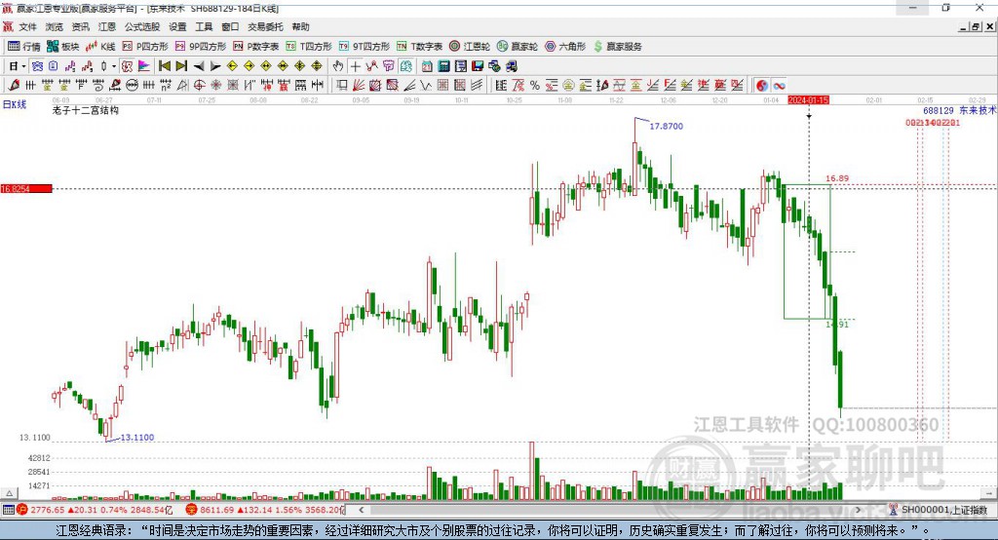Click horizontal scrollbar right arrow
Viewport: 998px width, 540px height.
(x=859, y=510)
